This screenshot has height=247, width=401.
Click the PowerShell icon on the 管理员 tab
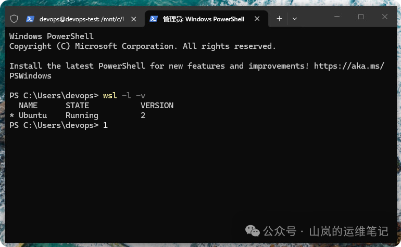[154, 19]
